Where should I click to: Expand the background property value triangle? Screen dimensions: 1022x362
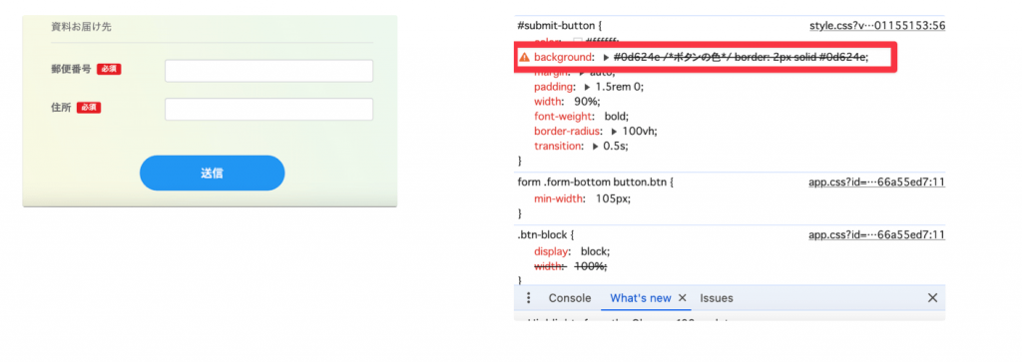(606, 58)
